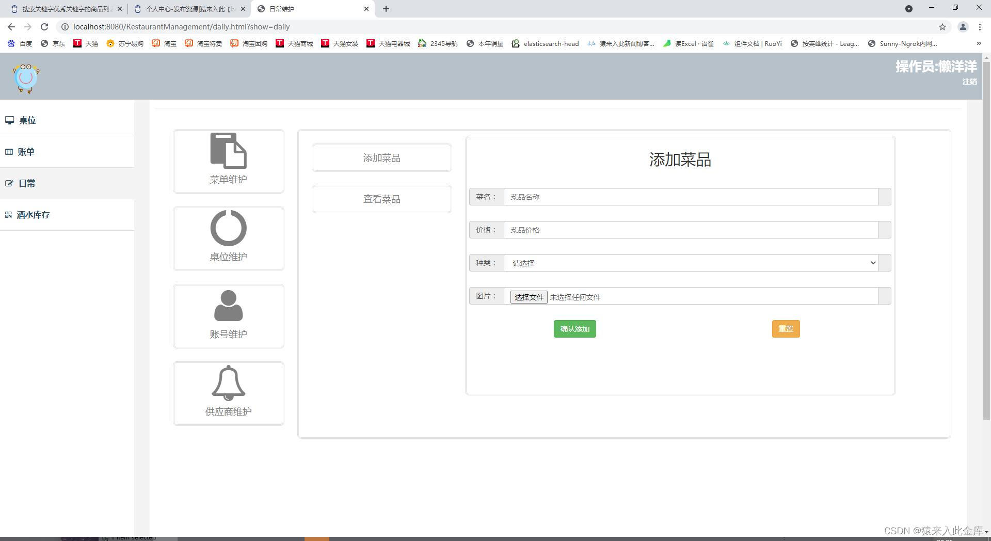991x541 pixels.
Task: Click the mascot logo in the header
Action: [26, 78]
